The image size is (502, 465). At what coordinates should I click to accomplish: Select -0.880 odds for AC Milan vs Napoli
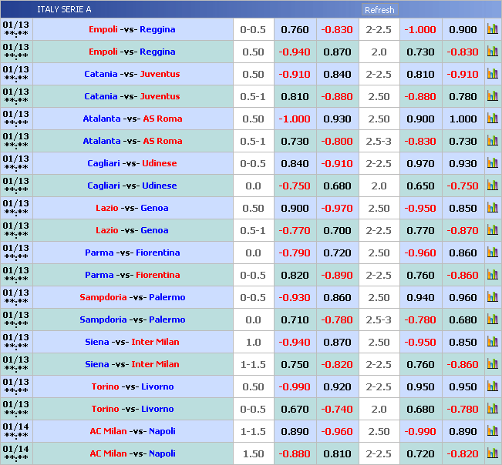(x=294, y=454)
